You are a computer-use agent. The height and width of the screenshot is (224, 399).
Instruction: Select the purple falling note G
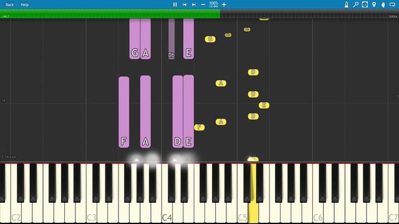point(135,39)
